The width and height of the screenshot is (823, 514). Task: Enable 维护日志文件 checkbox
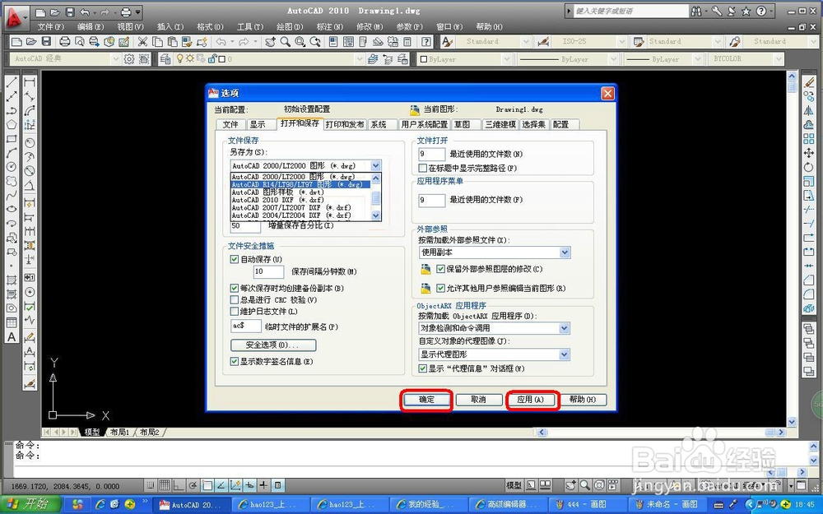click(x=235, y=311)
